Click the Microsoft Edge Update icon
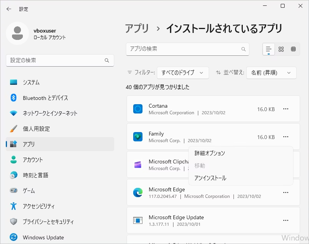The height and width of the screenshot is (244, 309). tap(138, 220)
